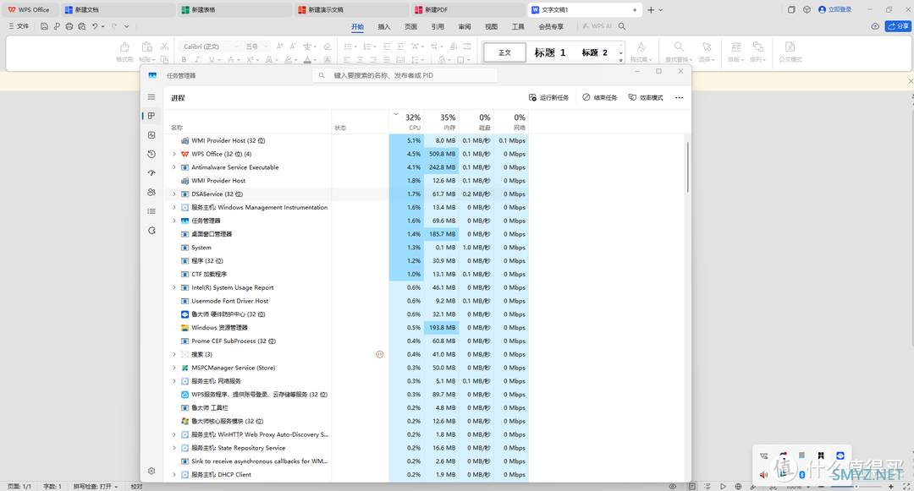Expand MSPCManager Service (Store) row
This screenshot has width=914, height=491.
(x=173, y=368)
